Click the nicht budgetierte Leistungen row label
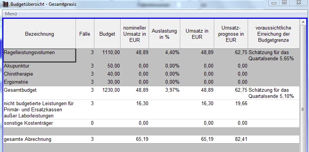 pyautogui.click(x=39, y=109)
